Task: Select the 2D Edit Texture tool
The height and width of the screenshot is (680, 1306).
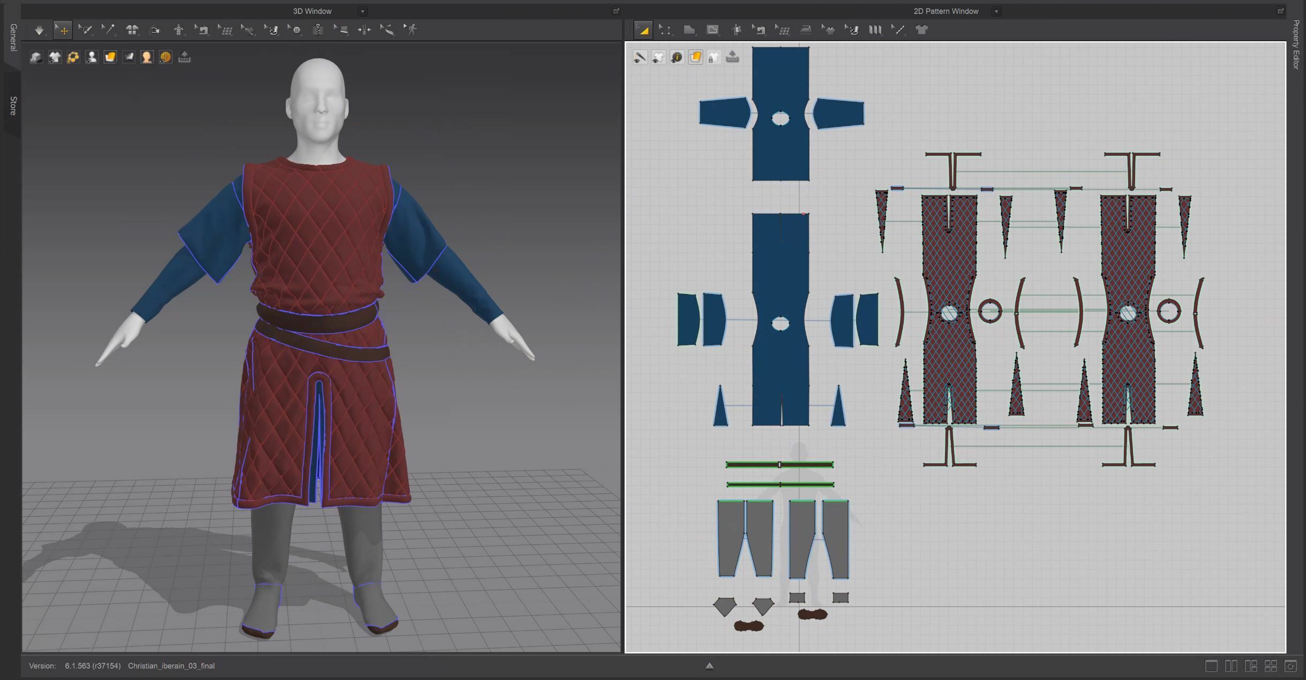Action: pos(852,30)
